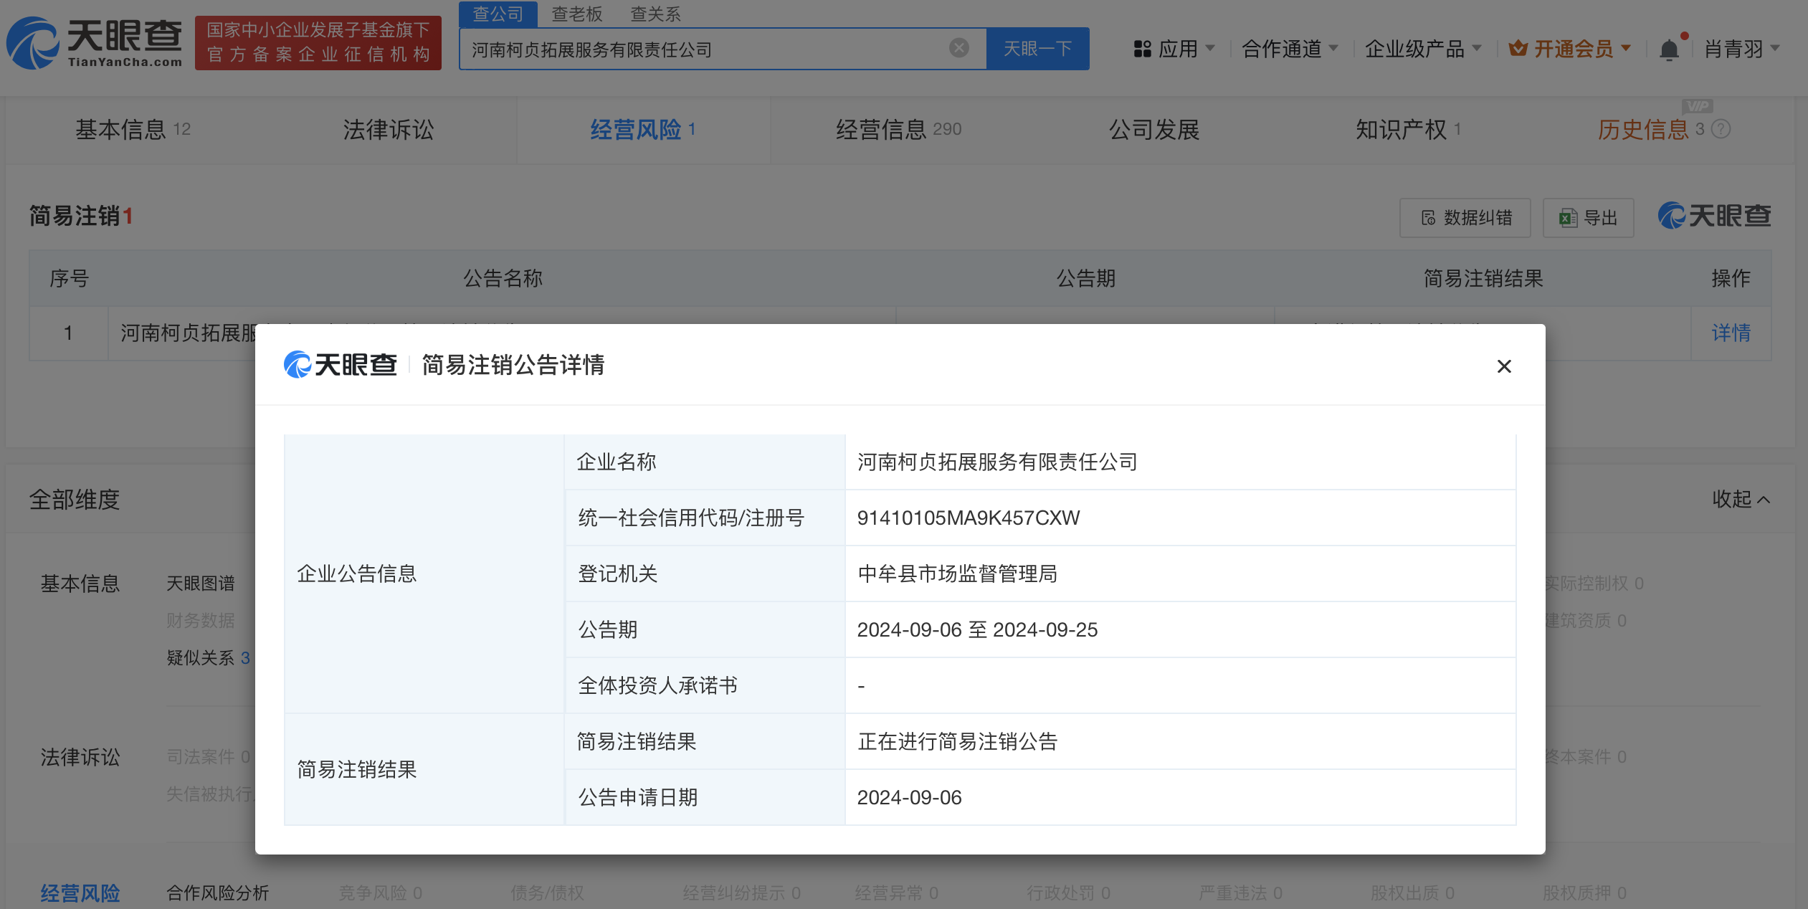Switch to the 查关系 search tab

pos(655,14)
